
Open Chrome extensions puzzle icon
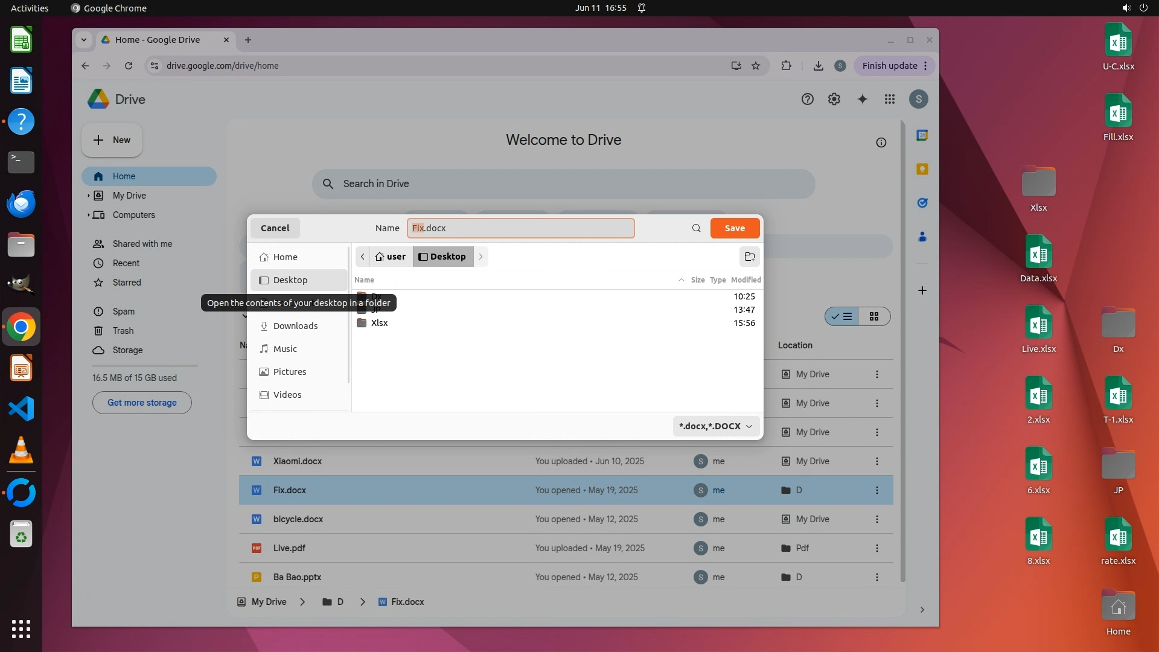coord(786,66)
